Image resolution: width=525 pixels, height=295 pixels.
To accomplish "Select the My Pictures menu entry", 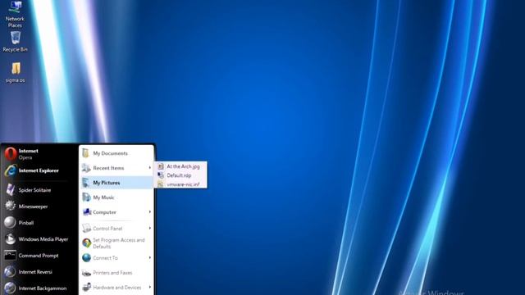I will point(116,183).
